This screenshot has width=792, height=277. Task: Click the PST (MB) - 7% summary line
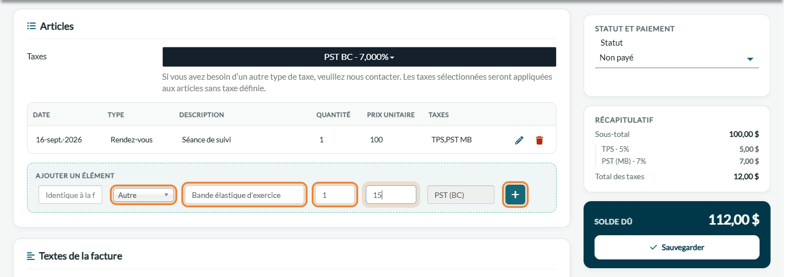pyautogui.click(x=680, y=161)
